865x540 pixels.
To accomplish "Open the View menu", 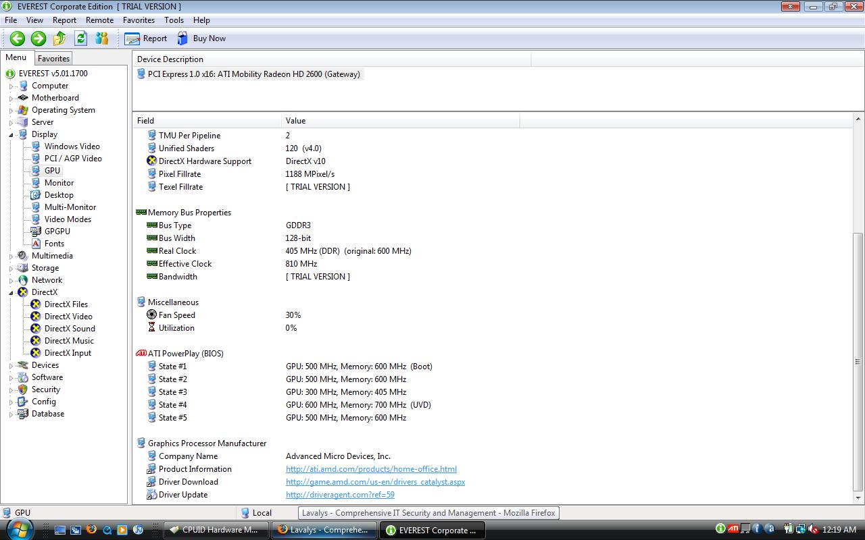I will 34,20.
